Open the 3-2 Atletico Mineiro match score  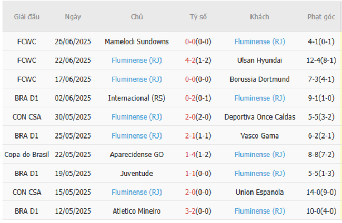[191, 211]
